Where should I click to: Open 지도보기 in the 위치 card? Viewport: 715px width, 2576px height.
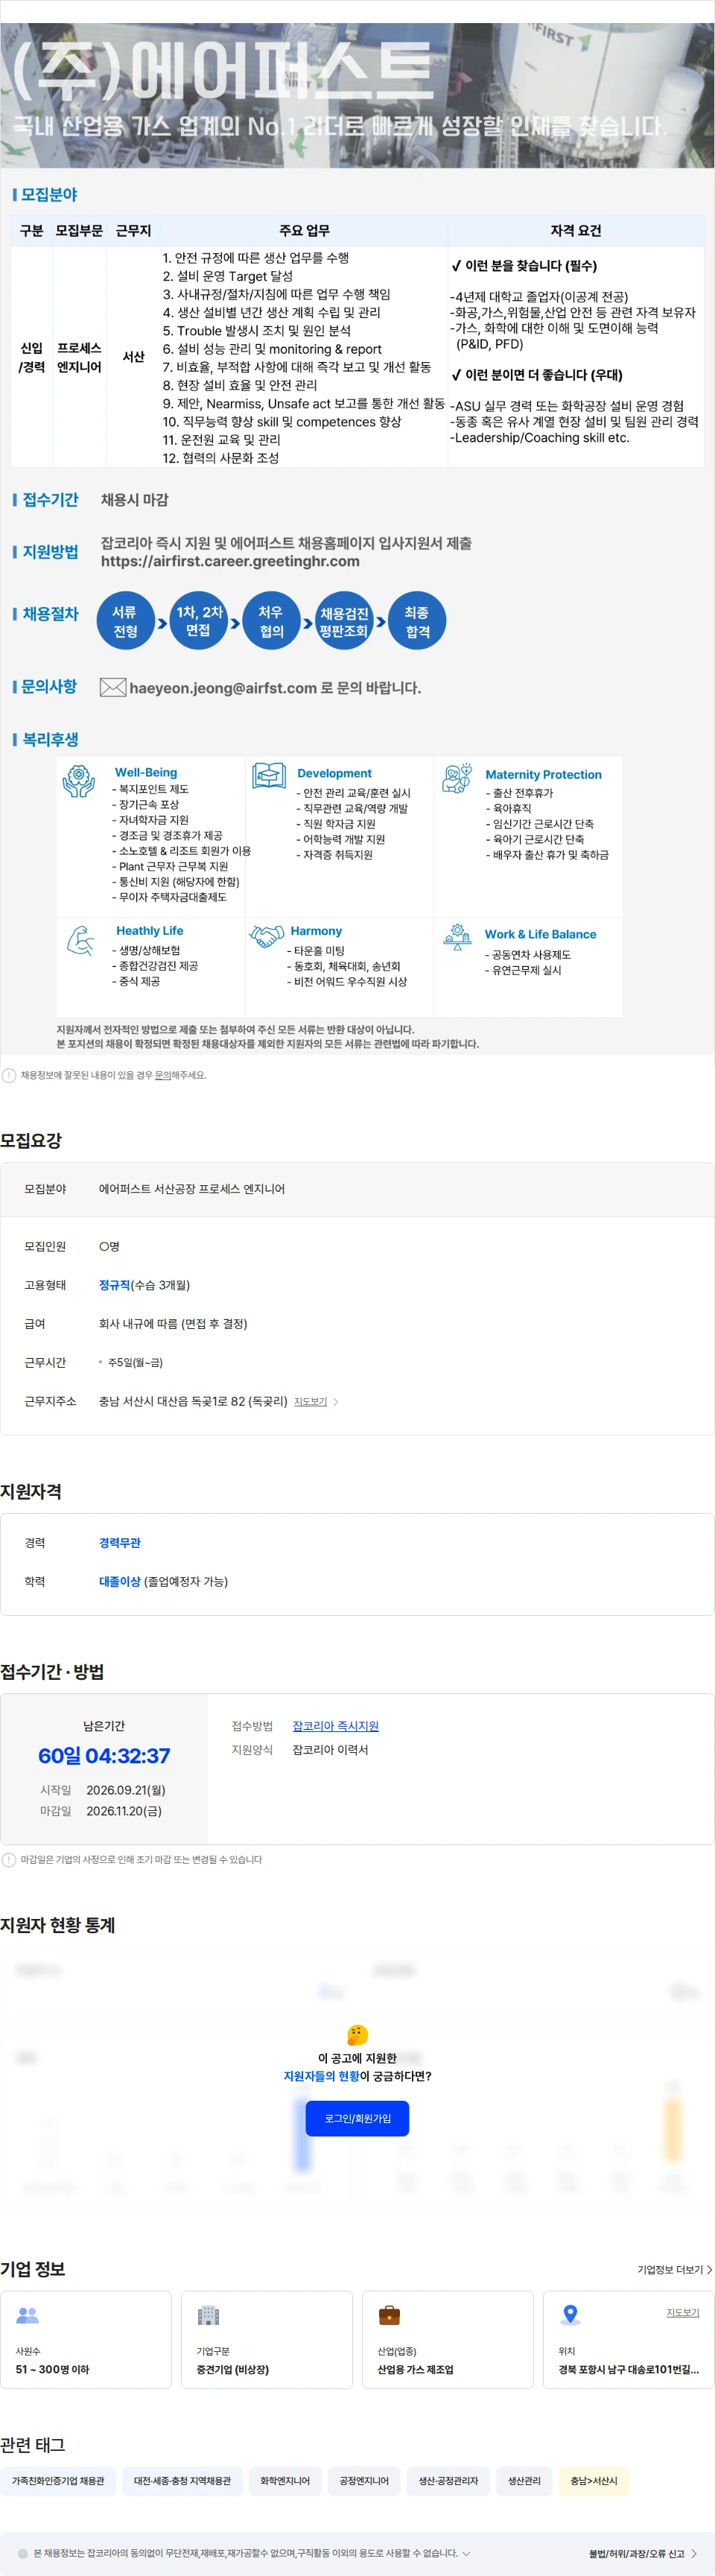click(683, 2312)
